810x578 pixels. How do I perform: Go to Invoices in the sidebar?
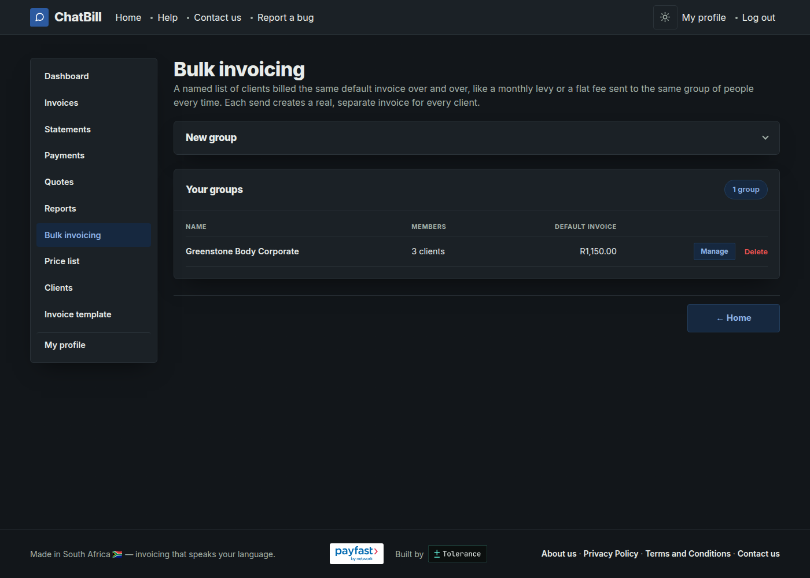pos(94,103)
